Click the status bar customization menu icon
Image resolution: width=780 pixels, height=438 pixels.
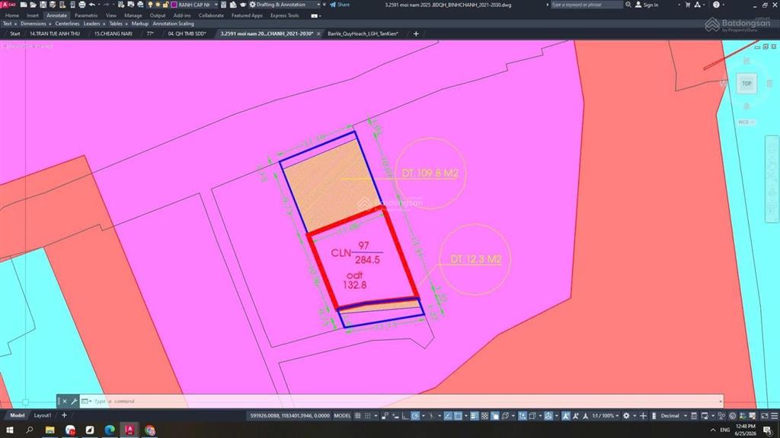click(774, 416)
